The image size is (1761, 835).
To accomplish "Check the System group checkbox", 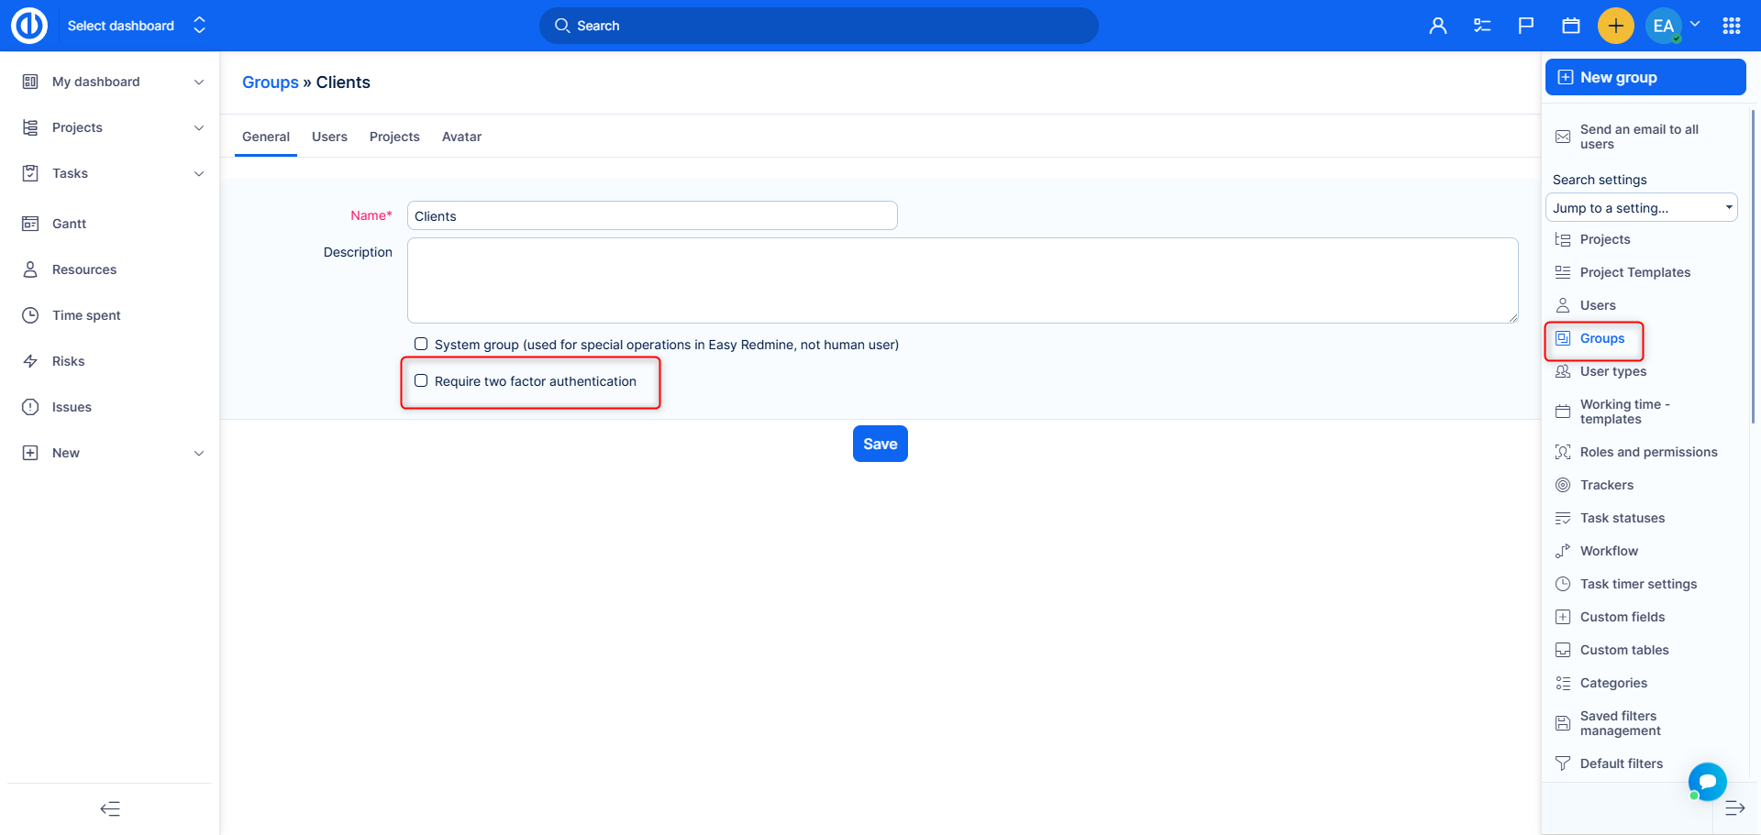I will coord(421,344).
